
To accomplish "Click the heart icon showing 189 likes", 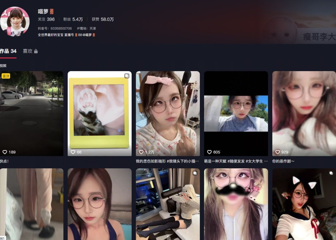I will (5, 152).
